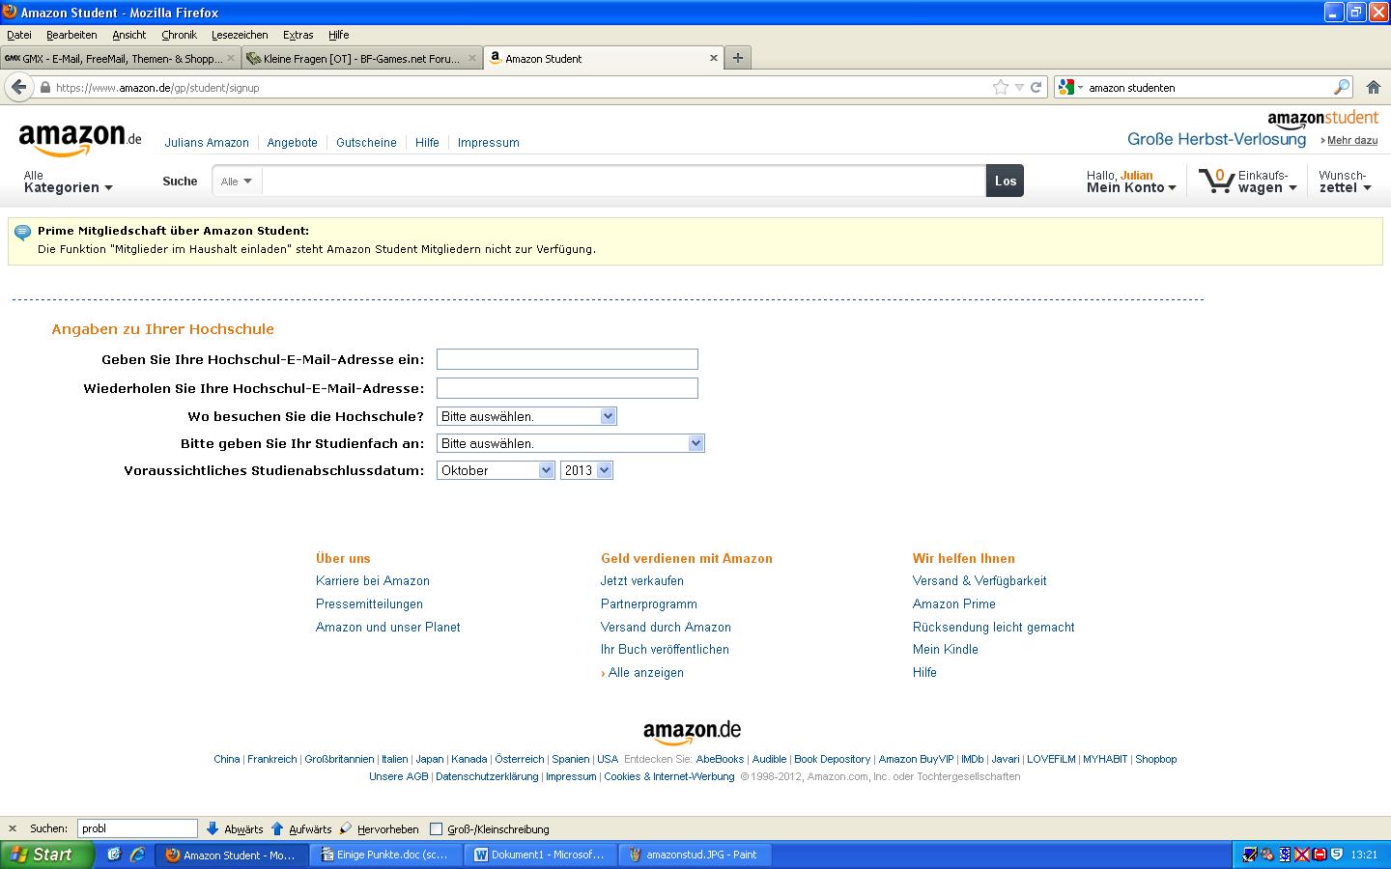Screen dimensions: 1391x869
Task: Open the Angebote link
Action: click(x=293, y=142)
